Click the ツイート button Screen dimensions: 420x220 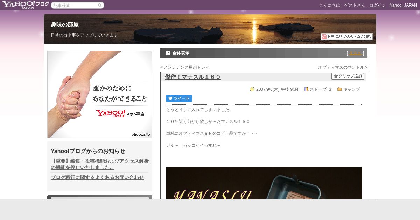(179, 98)
